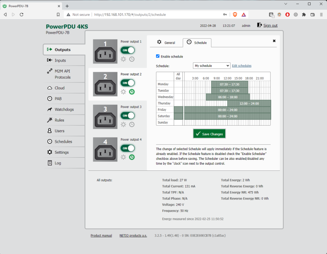Click the Save Changes button
The width and height of the screenshot is (327, 254).
pos(209,133)
